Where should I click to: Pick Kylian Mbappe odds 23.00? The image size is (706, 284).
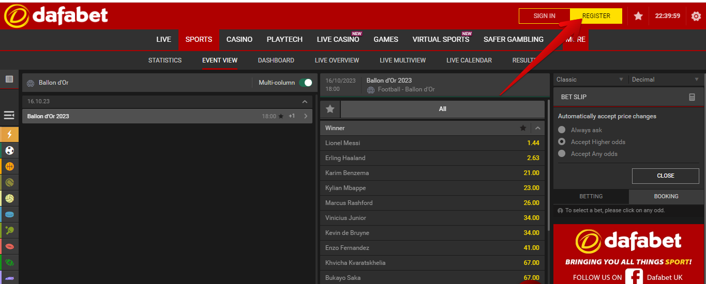coord(531,188)
